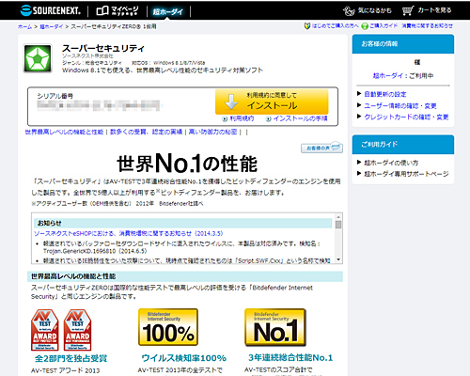Click the SOURCENEXT logo
This screenshot has width=470, height=376.
[x=51, y=10]
